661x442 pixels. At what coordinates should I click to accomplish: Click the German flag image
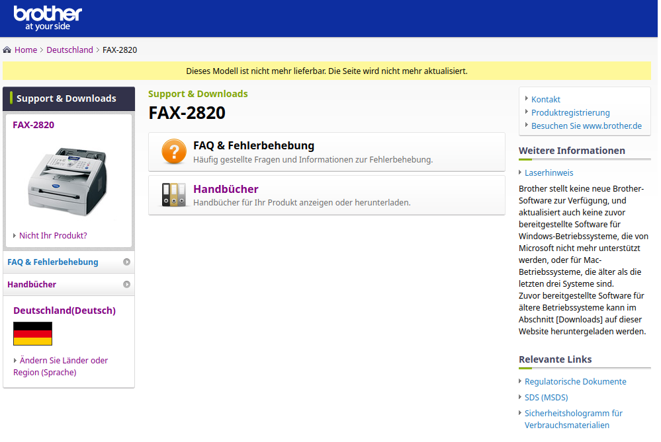[x=33, y=334]
